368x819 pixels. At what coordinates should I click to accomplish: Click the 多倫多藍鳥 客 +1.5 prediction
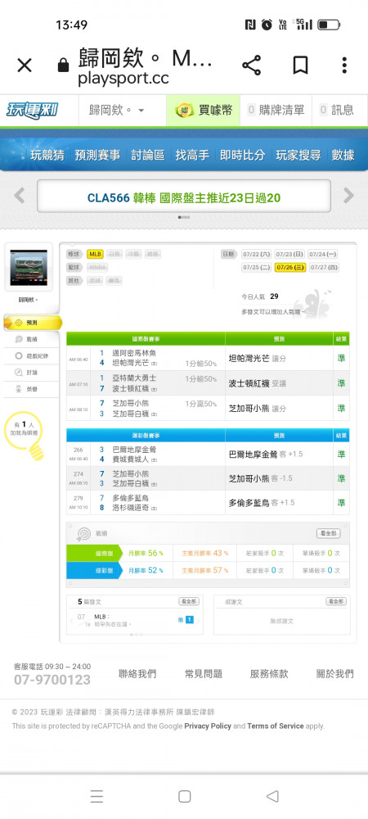[x=262, y=503]
